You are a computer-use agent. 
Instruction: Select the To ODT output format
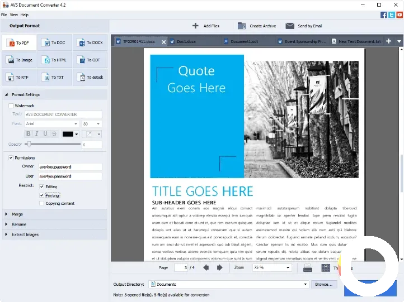90,60
